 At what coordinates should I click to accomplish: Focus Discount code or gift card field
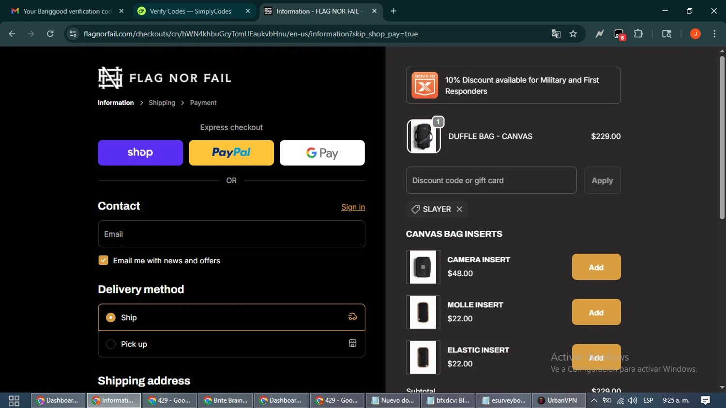(x=491, y=181)
